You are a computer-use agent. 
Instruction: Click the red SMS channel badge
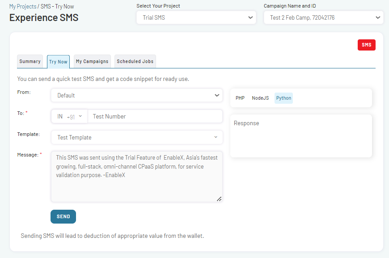pyautogui.click(x=366, y=45)
